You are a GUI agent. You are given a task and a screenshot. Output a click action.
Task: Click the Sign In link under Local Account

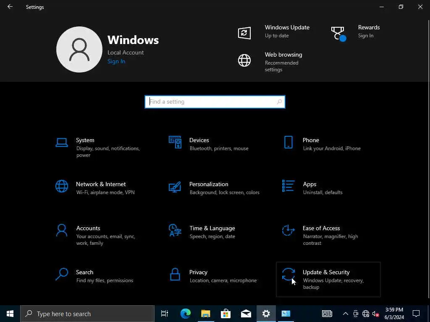point(116,61)
